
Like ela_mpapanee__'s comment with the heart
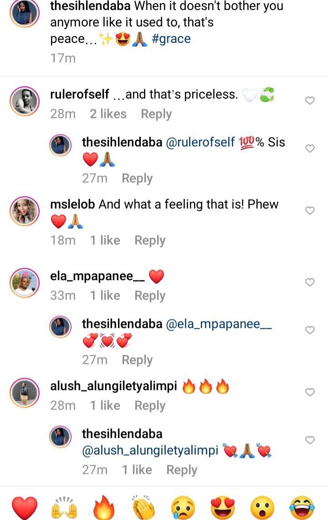click(x=310, y=282)
